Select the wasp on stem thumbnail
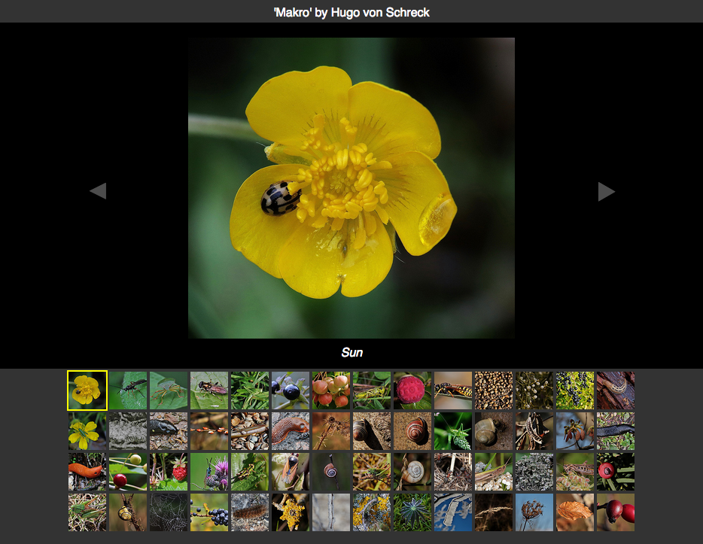 pos(453,390)
